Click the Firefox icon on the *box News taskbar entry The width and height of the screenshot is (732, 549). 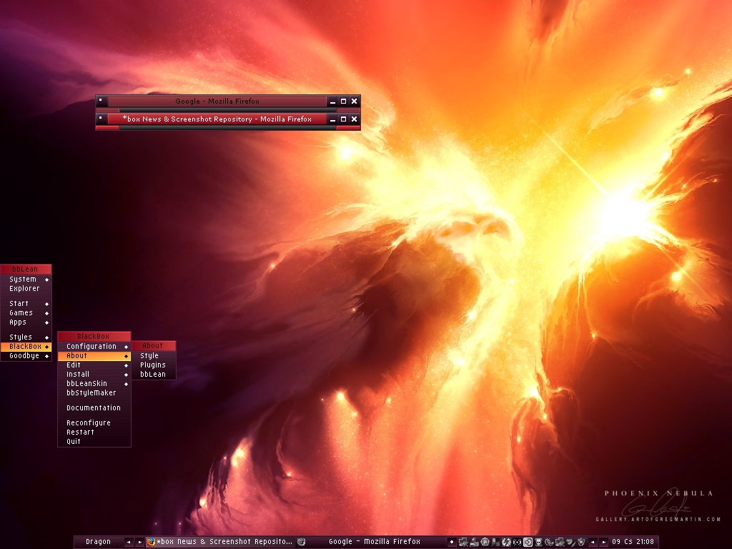coord(151,542)
